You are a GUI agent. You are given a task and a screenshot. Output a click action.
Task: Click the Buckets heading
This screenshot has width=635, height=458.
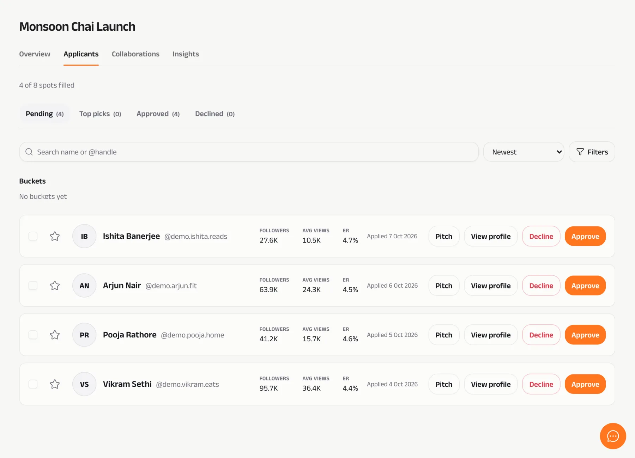click(32, 181)
